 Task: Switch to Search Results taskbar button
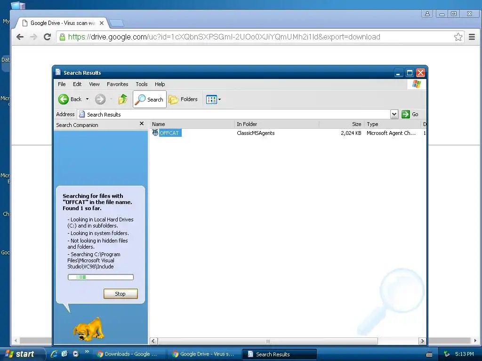tap(279, 354)
